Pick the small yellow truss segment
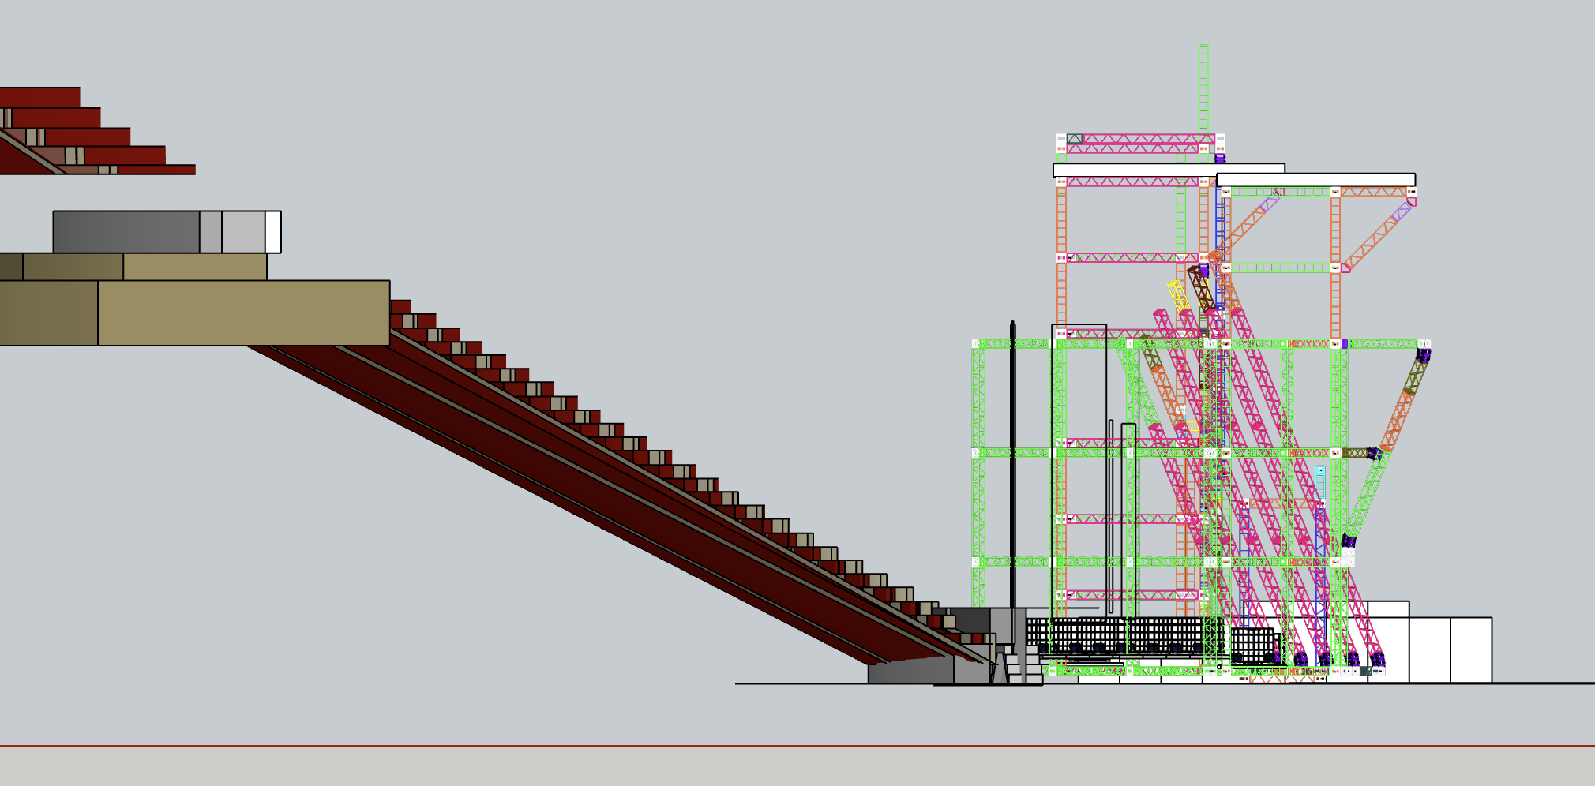Viewport: 1595px width, 786px height. point(1177,295)
